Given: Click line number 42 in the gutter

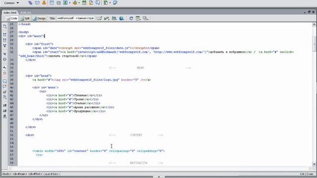Looking at the screenshot, I should [12, 95].
